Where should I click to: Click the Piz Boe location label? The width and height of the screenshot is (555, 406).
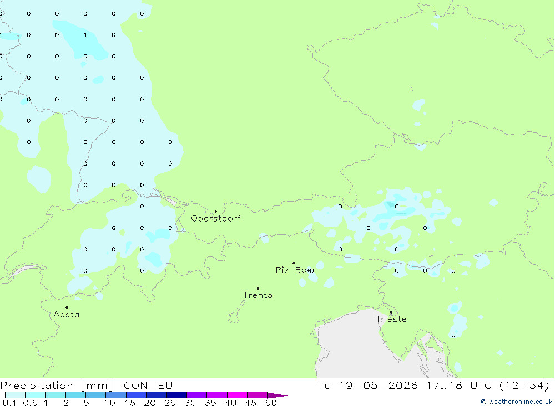[294, 270]
